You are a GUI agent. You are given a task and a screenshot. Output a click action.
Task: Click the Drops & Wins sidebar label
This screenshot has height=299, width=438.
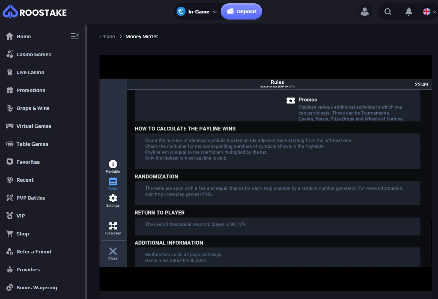(33, 108)
